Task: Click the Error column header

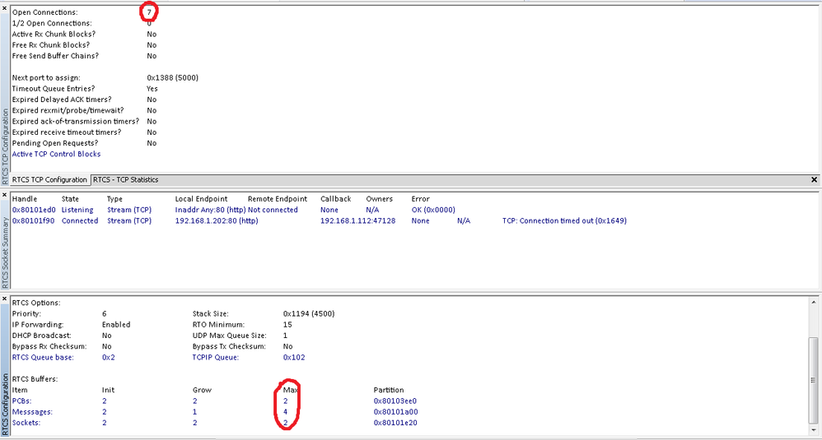Action: 420,199
